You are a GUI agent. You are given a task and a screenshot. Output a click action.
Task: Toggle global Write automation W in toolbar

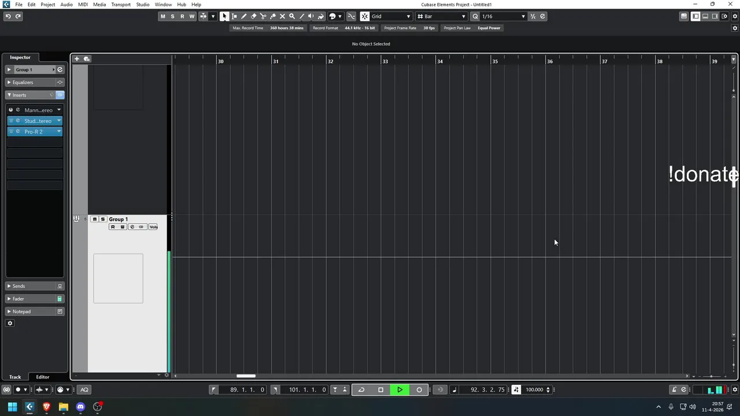[x=192, y=16]
